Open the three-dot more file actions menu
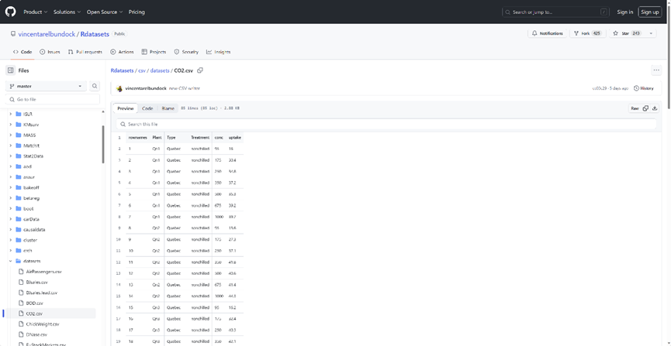Image resolution: width=671 pixels, height=346 pixels. click(656, 70)
